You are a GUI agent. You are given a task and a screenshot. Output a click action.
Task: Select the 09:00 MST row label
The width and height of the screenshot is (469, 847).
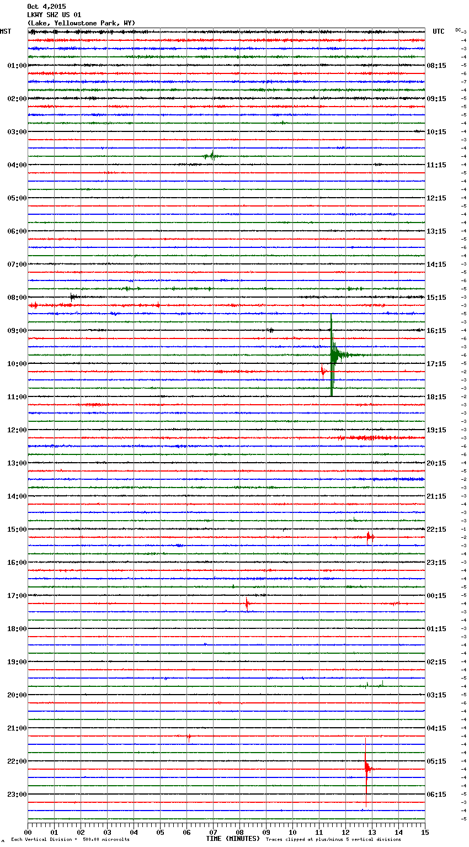[x=17, y=331]
